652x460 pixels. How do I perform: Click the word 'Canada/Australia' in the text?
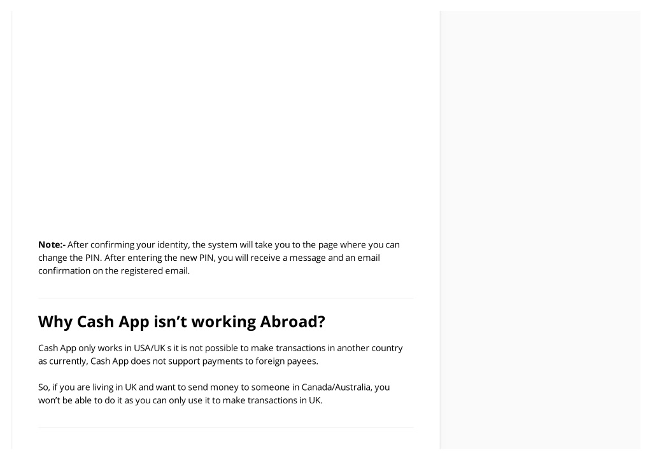(336, 387)
